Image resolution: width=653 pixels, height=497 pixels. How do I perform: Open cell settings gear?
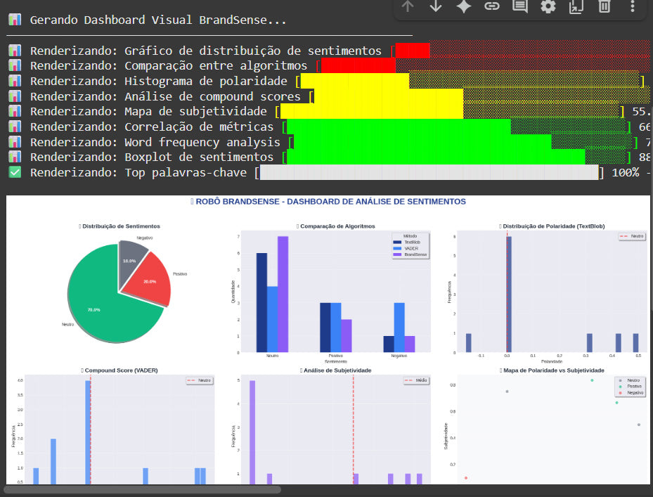tap(548, 6)
